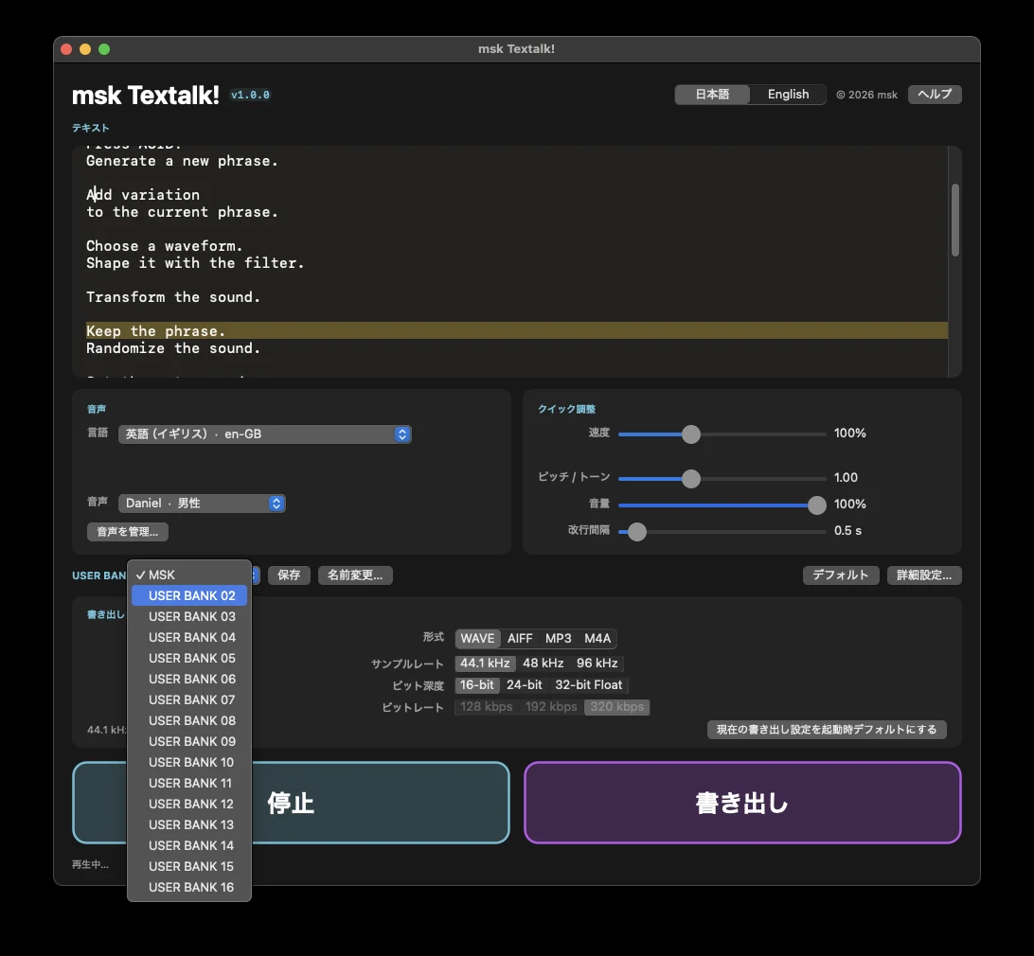Adjust the 音量 volume slider

816,505
